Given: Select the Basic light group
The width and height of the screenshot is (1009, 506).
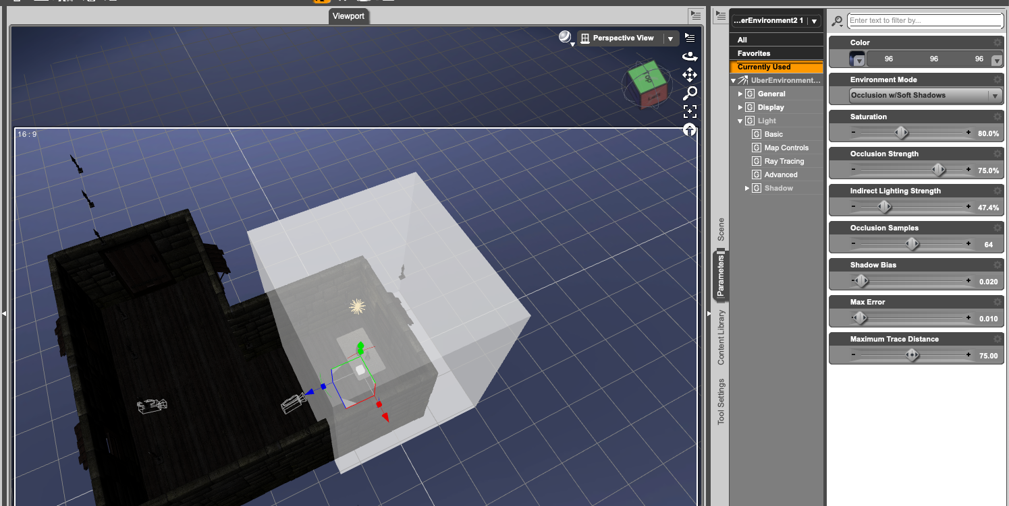Looking at the screenshot, I should tap(773, 135).
